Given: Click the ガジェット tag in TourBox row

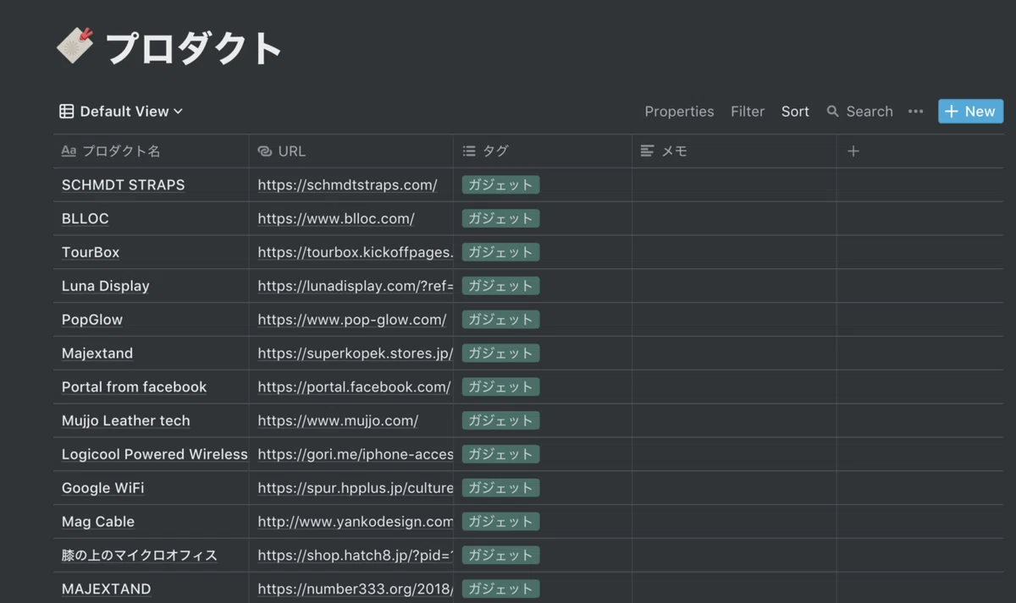Looking at the screenshot, I should (x=500, y=253).
